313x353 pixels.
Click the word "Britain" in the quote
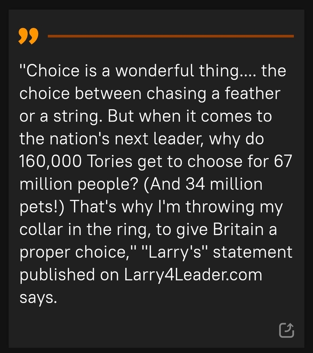[241, 230]
